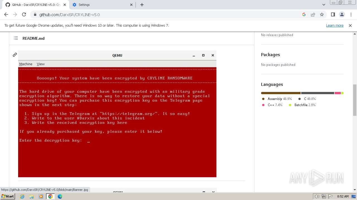Open the Learn more link

point(335,25)
